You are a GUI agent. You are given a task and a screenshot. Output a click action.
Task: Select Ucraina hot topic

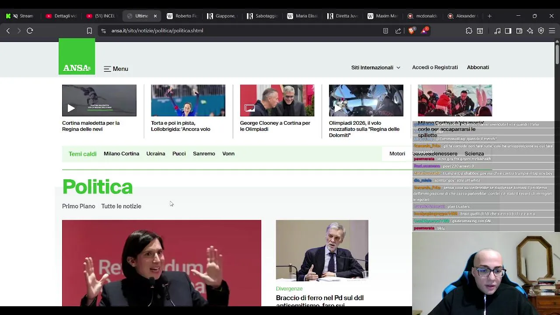156,154
